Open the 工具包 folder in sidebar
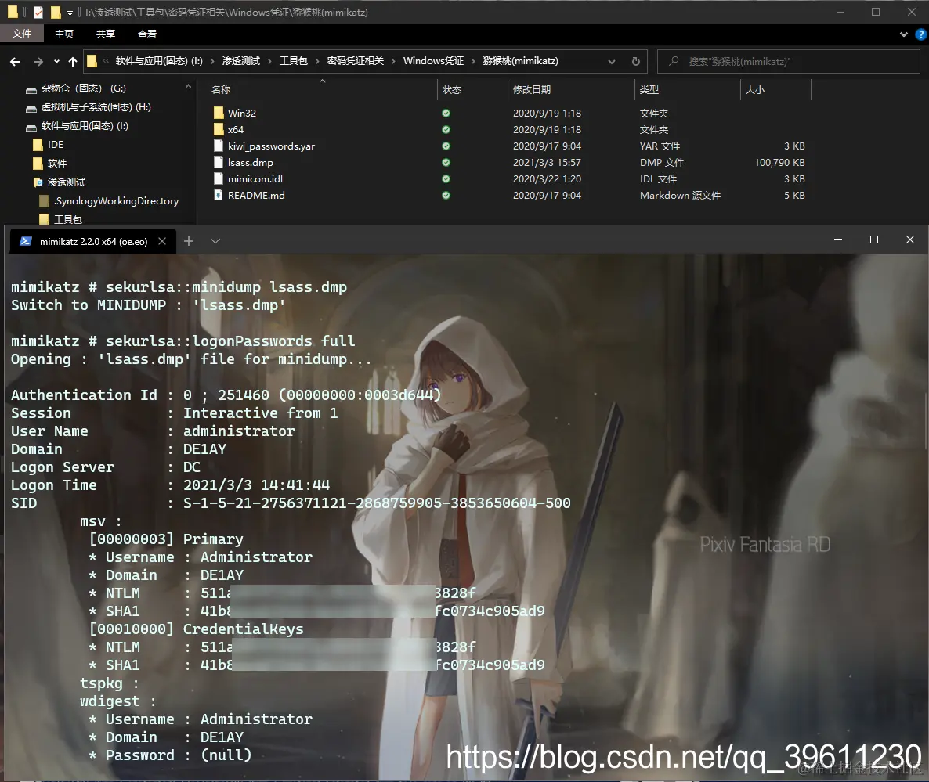929x782 pixels. [60, 220]
